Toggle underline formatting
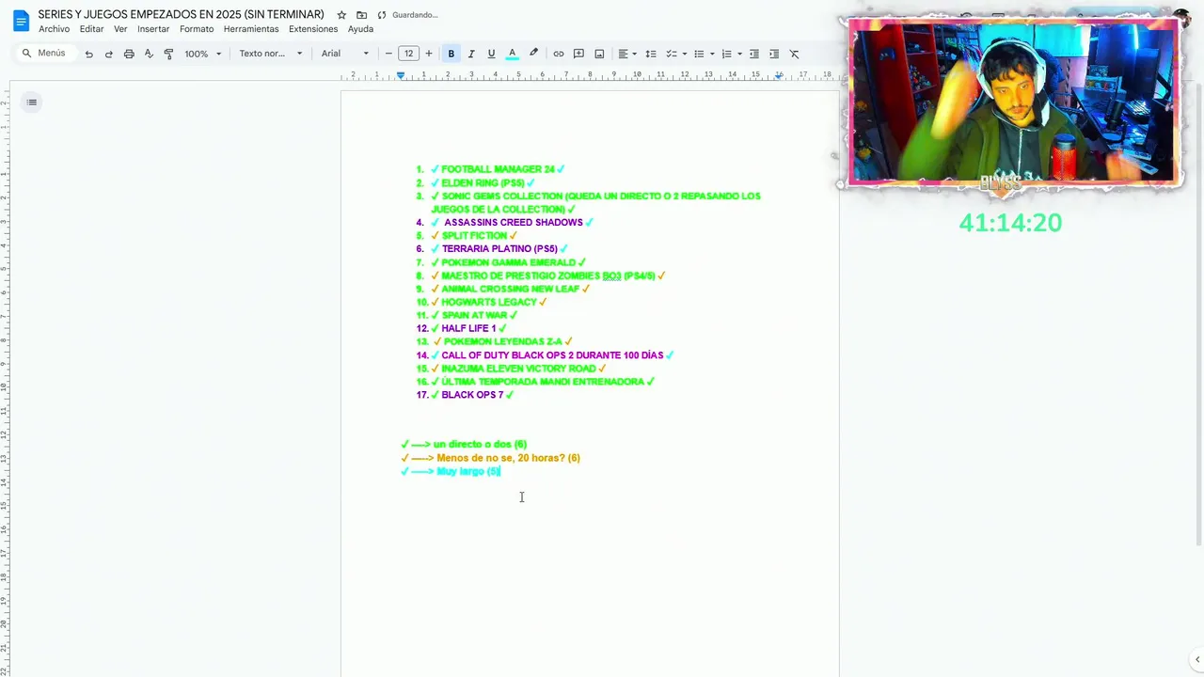Screen dimensions: 1204x677 point(491,54)
